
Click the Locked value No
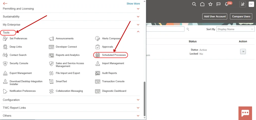pos(201,54)
